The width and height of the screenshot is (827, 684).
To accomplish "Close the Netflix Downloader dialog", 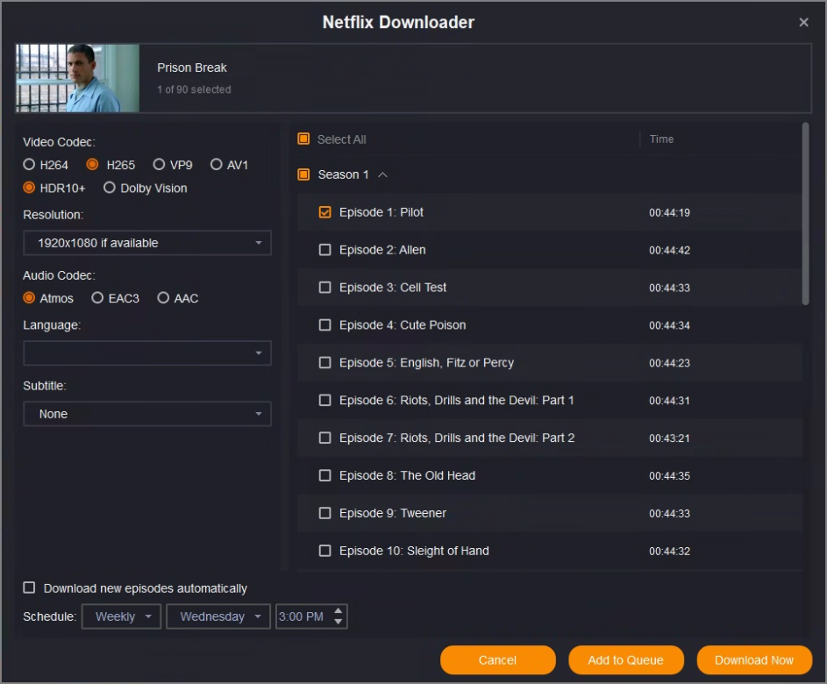I will pyautogui.click(x=803, y=23).
